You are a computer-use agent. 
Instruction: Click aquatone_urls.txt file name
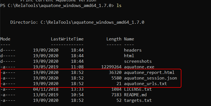coord(145,84)
